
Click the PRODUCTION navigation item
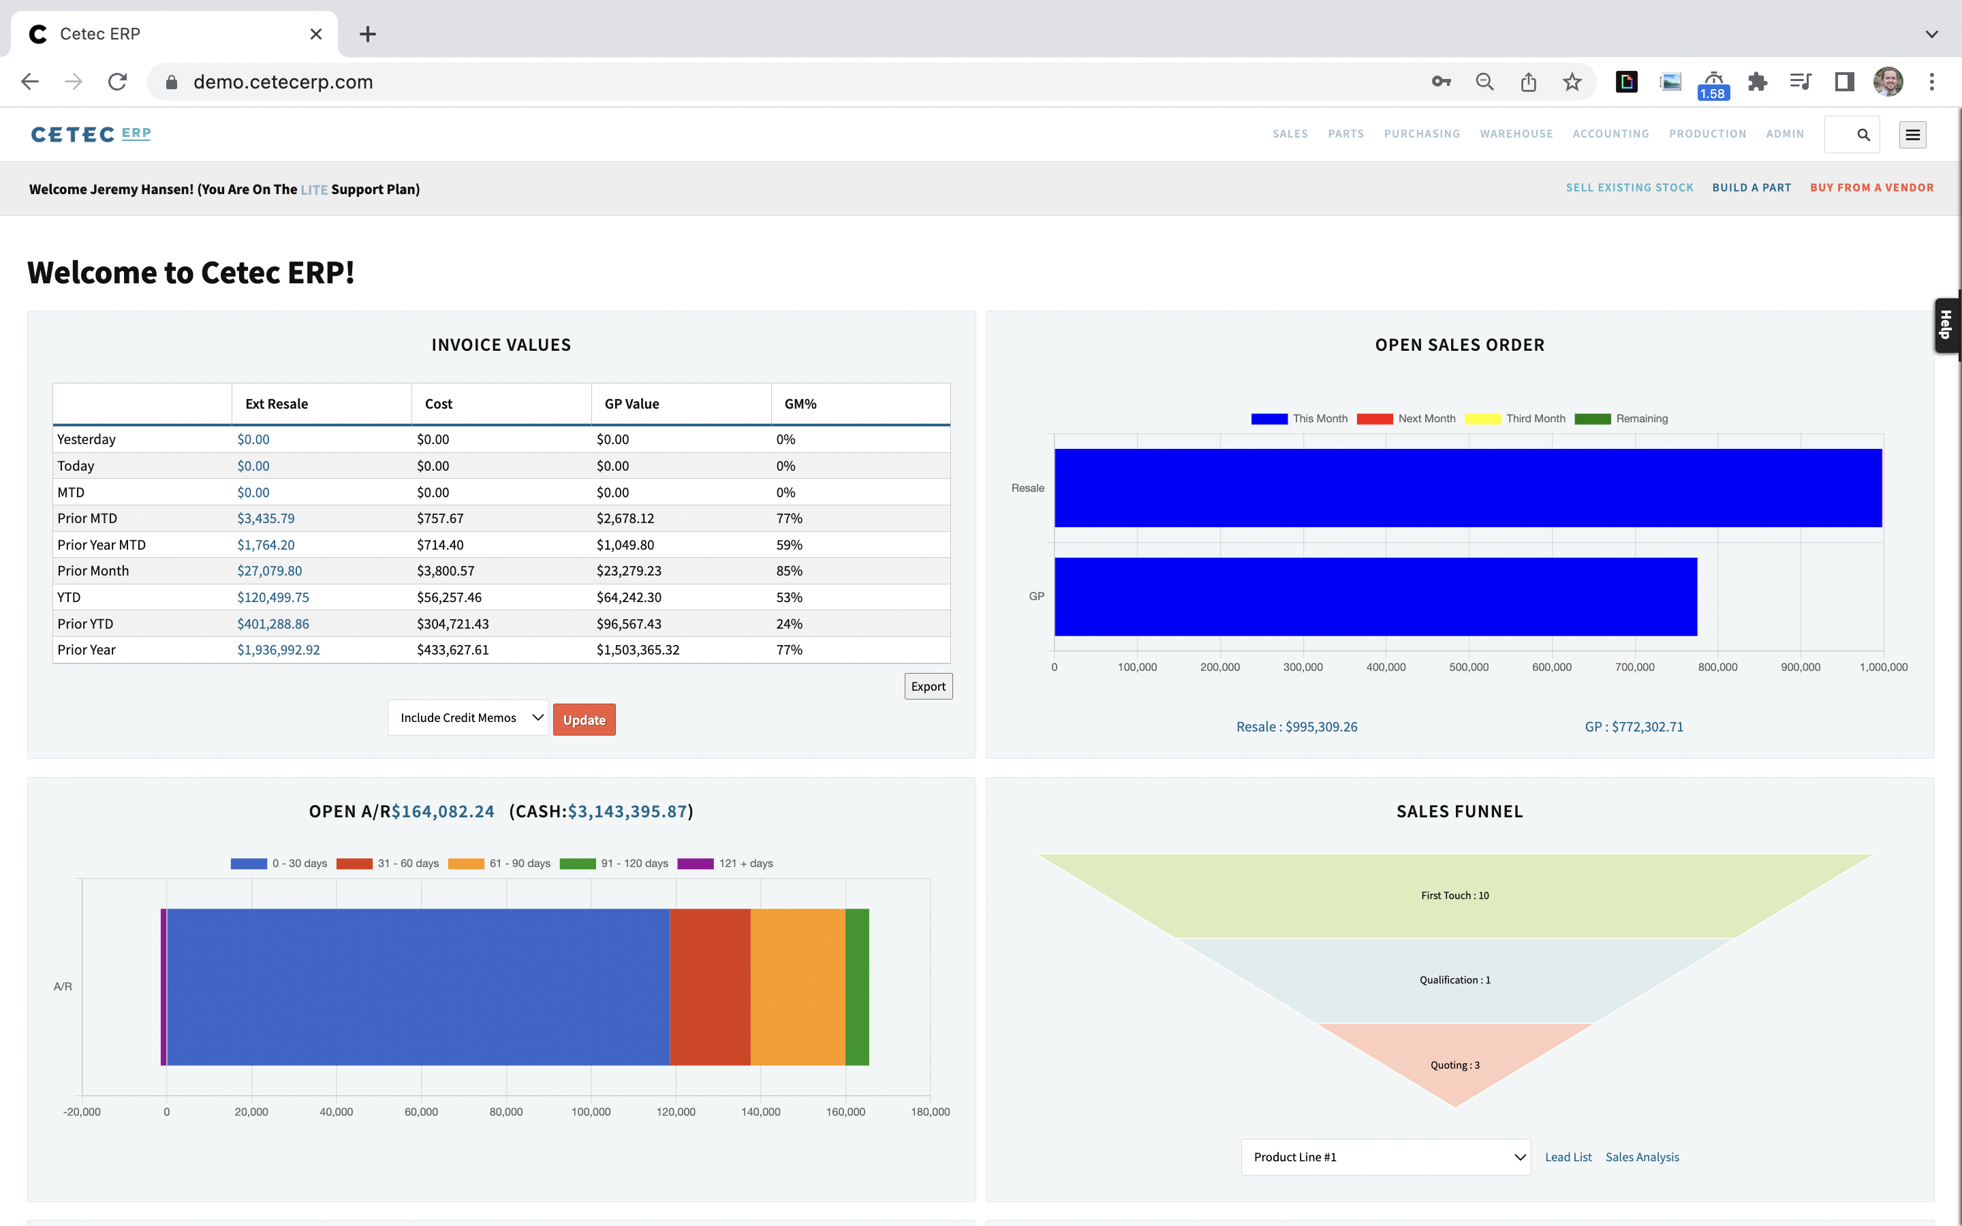click(1708, 133)
